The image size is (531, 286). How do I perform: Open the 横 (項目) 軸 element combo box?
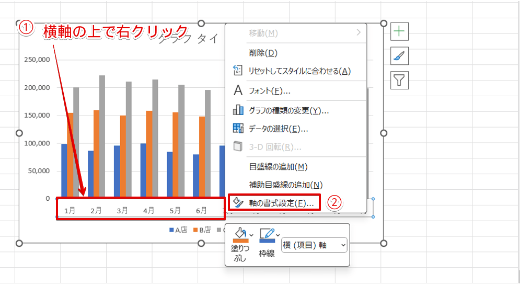click(314, 245)
